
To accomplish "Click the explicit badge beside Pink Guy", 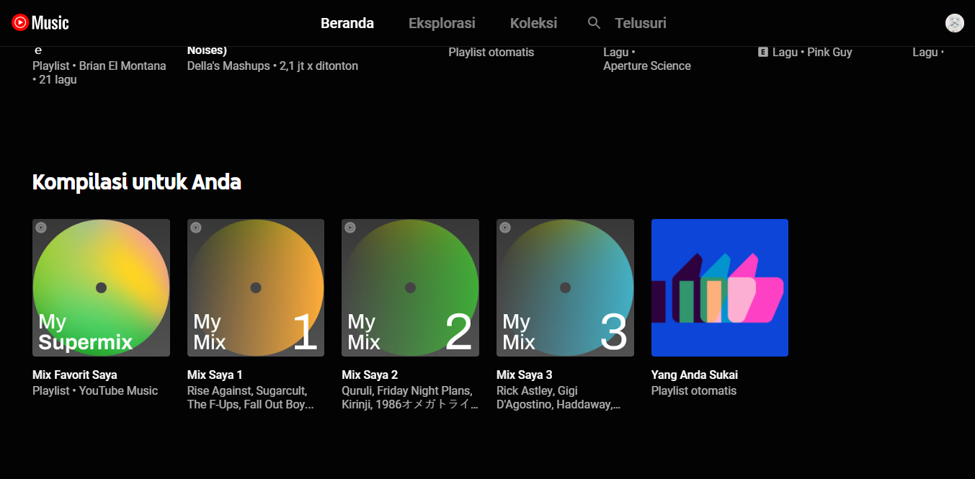I will pyautogui.click(x=762, y=53).
